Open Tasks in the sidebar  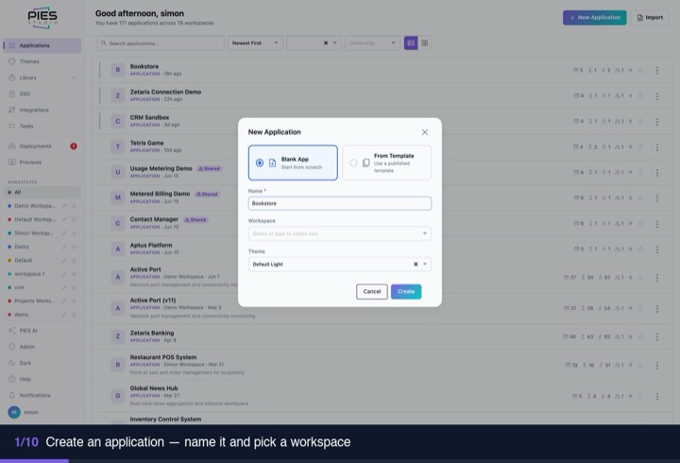[x=42, y=126]
